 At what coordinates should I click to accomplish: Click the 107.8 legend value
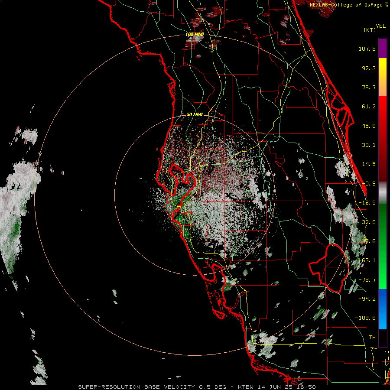click(x=367, y=49)
